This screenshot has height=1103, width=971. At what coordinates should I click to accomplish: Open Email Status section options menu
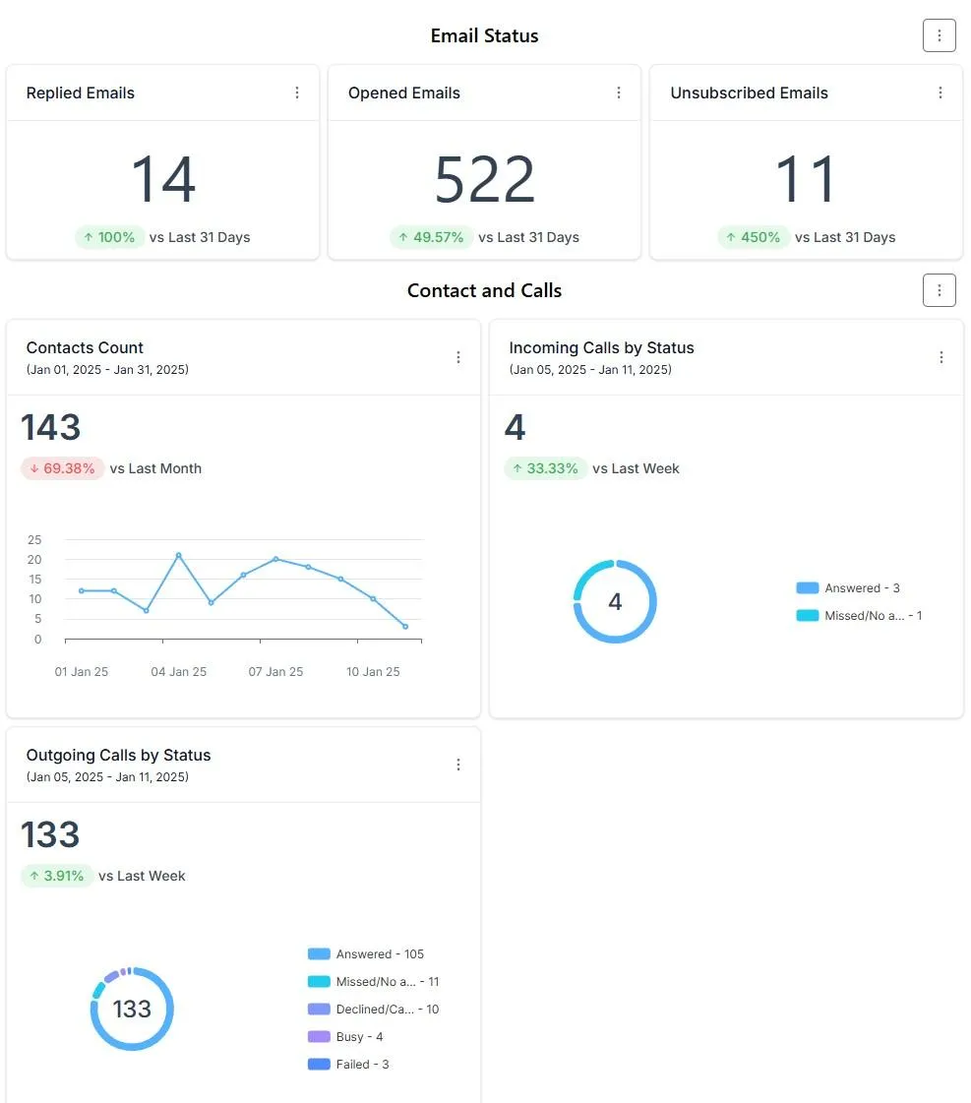(x=939, y=35)
